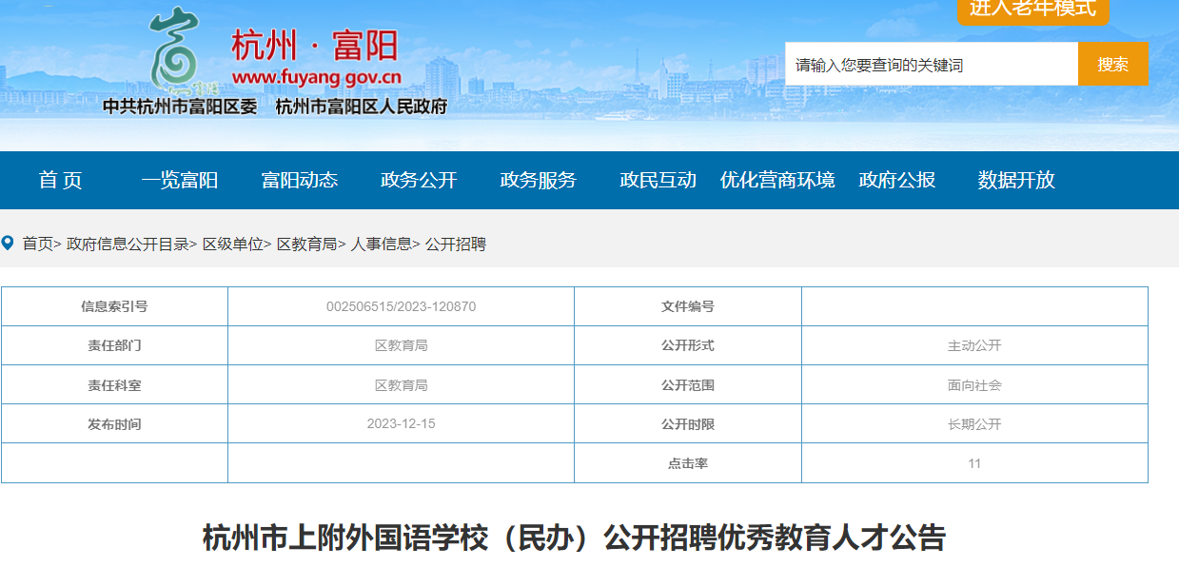Click the 公开招聘 breadcrumb link
Viewport: 1179px width, 587px height.
tap(456, 244)
